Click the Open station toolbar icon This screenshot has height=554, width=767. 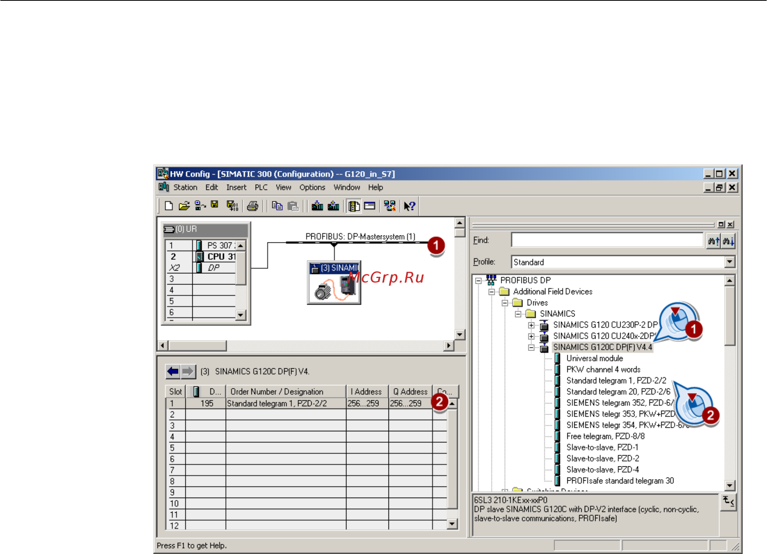184,206
